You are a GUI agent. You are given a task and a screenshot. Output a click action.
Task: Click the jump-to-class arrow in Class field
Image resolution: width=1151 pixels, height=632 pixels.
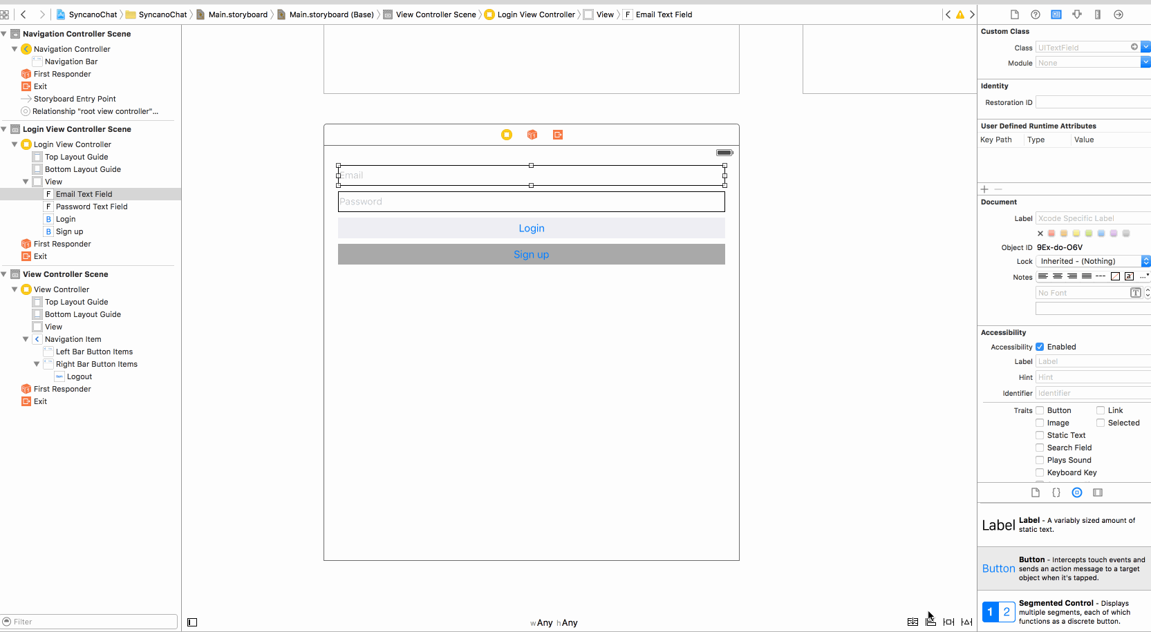click(x=1134, y=47)
